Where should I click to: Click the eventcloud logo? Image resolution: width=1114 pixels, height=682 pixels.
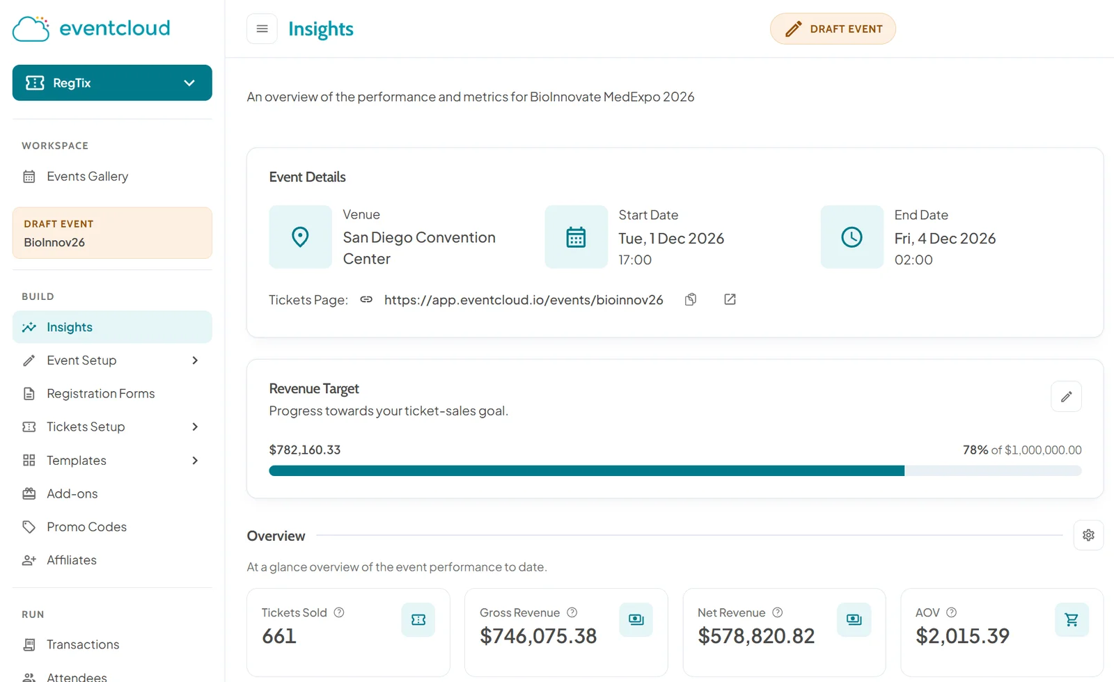(x=91, y=29)
